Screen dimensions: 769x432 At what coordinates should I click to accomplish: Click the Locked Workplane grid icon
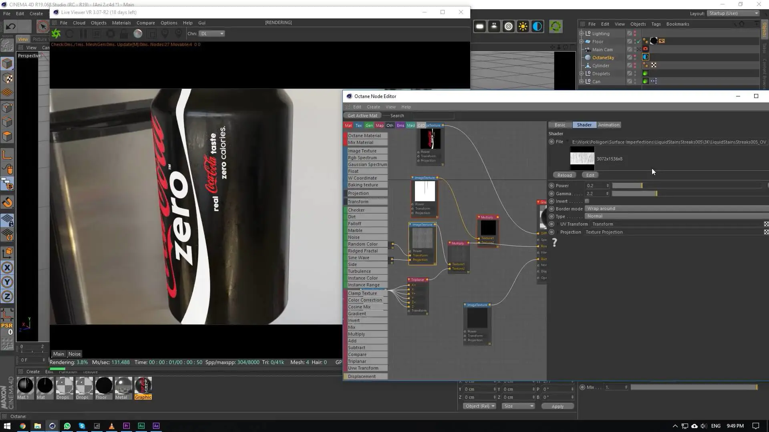pyautogui.click(x=7, y=220)
